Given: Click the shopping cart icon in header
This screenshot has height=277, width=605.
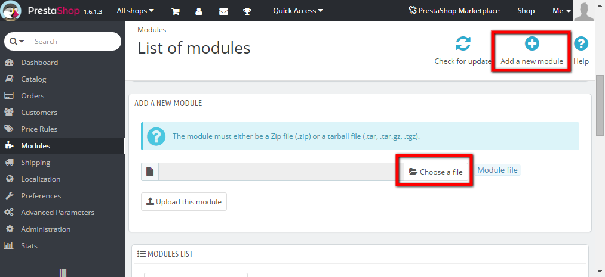Looking at the screenshot, I should (176, 11).
